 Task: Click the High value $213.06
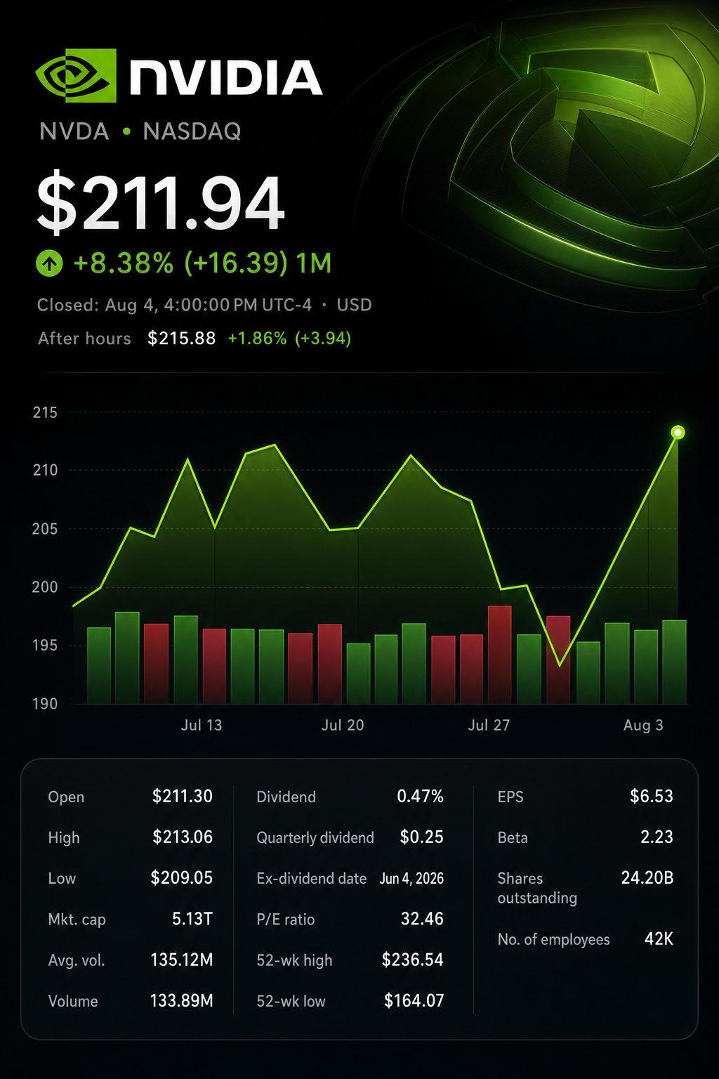point(182,837)
